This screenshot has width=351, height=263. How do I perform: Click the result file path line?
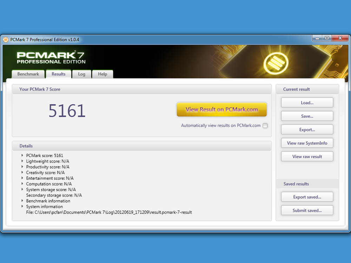point(109,212)
